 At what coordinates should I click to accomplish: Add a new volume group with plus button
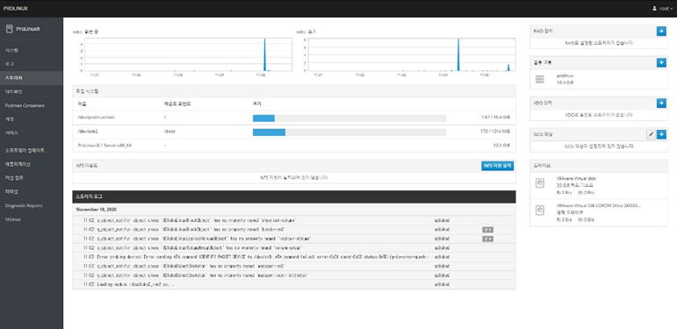[x=661, y=63]
